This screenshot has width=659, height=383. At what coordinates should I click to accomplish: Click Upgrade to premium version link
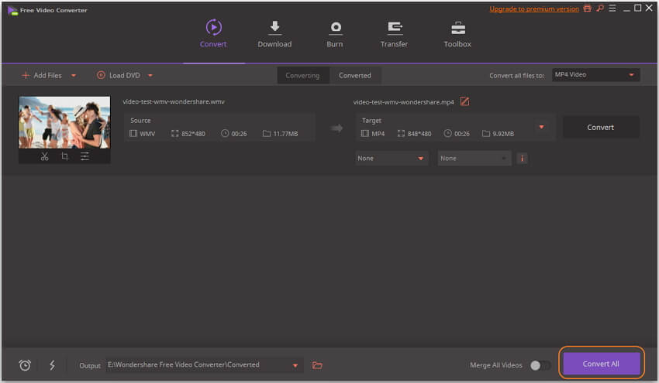534,9
